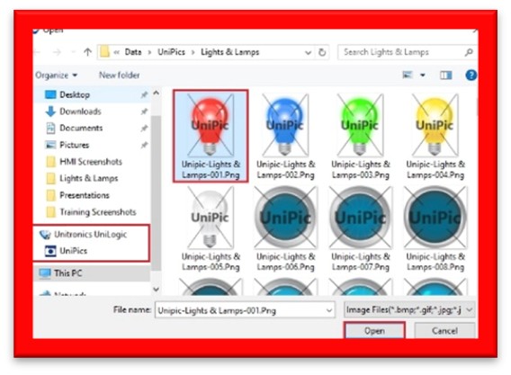
Task: Select the blue bulb Lamps-002 thumbnail
Action: [x=285, y=125]
